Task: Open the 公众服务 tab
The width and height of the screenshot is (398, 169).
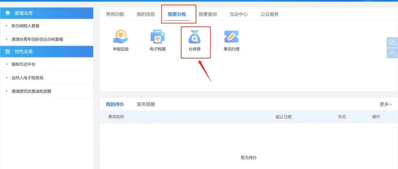Action: point(269,14)
